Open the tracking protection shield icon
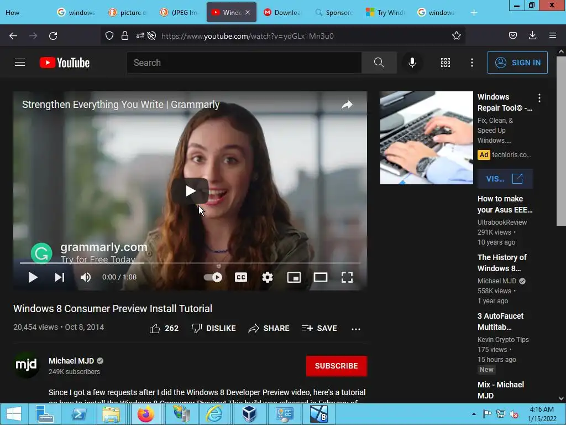This screenshot has height=425, width=566. [x=109, y=35]
